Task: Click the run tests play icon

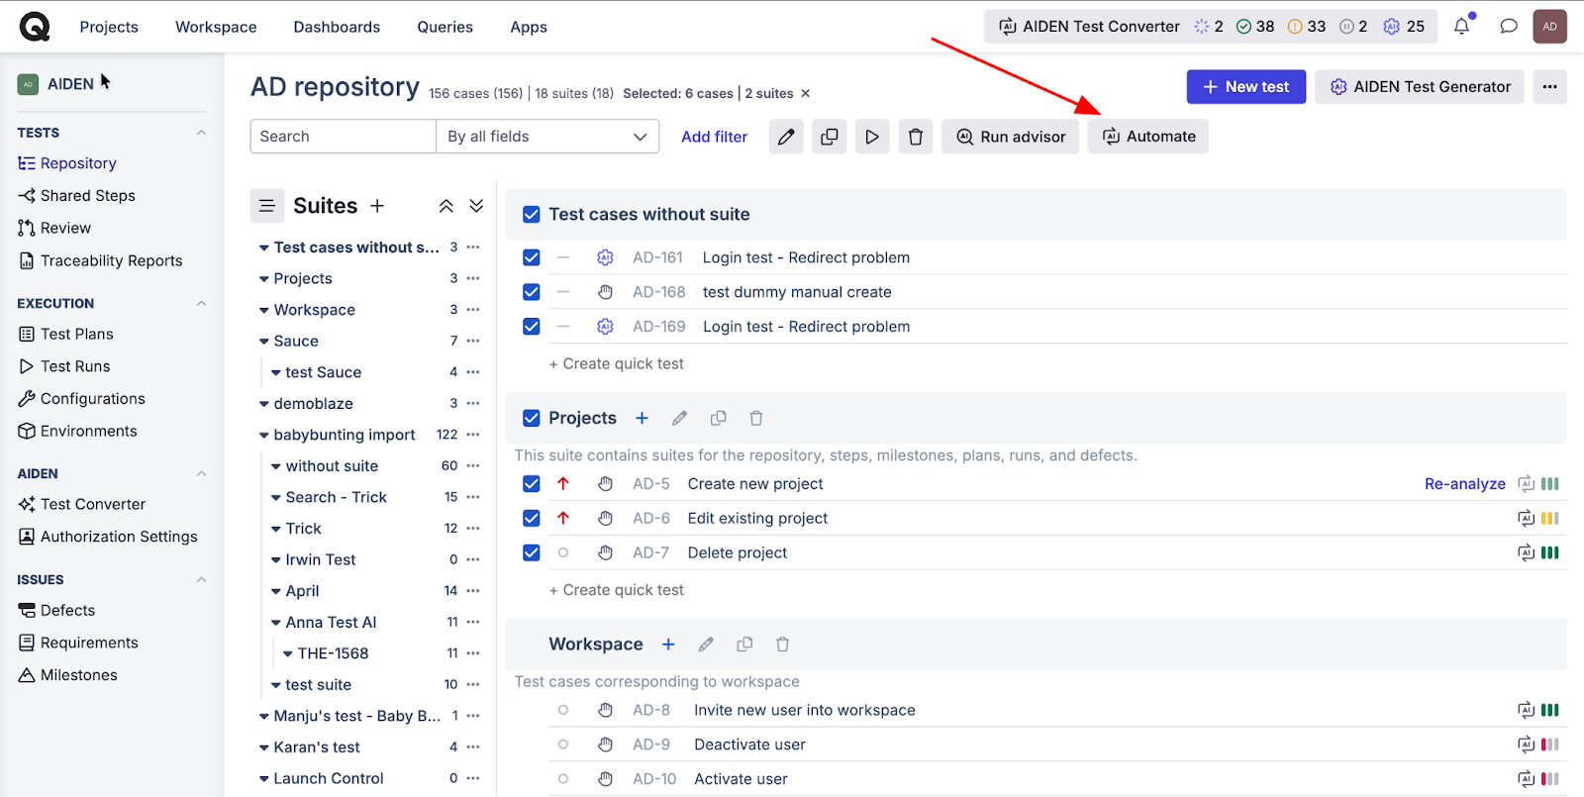Action: [872, 137]
